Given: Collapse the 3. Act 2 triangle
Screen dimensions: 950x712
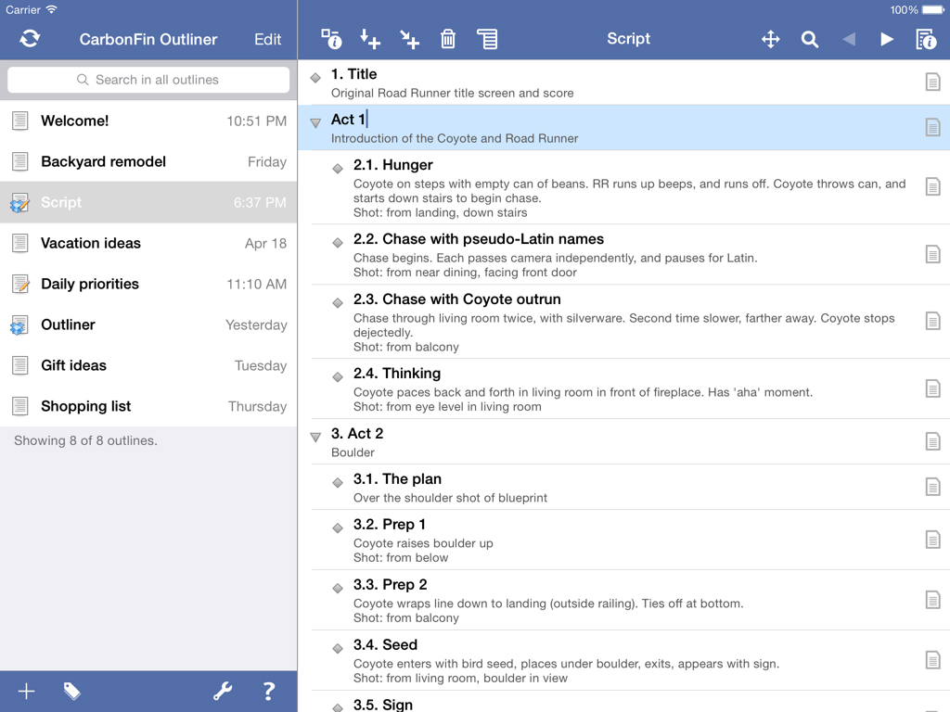Looking at the screenshot, I should [315, 437].
